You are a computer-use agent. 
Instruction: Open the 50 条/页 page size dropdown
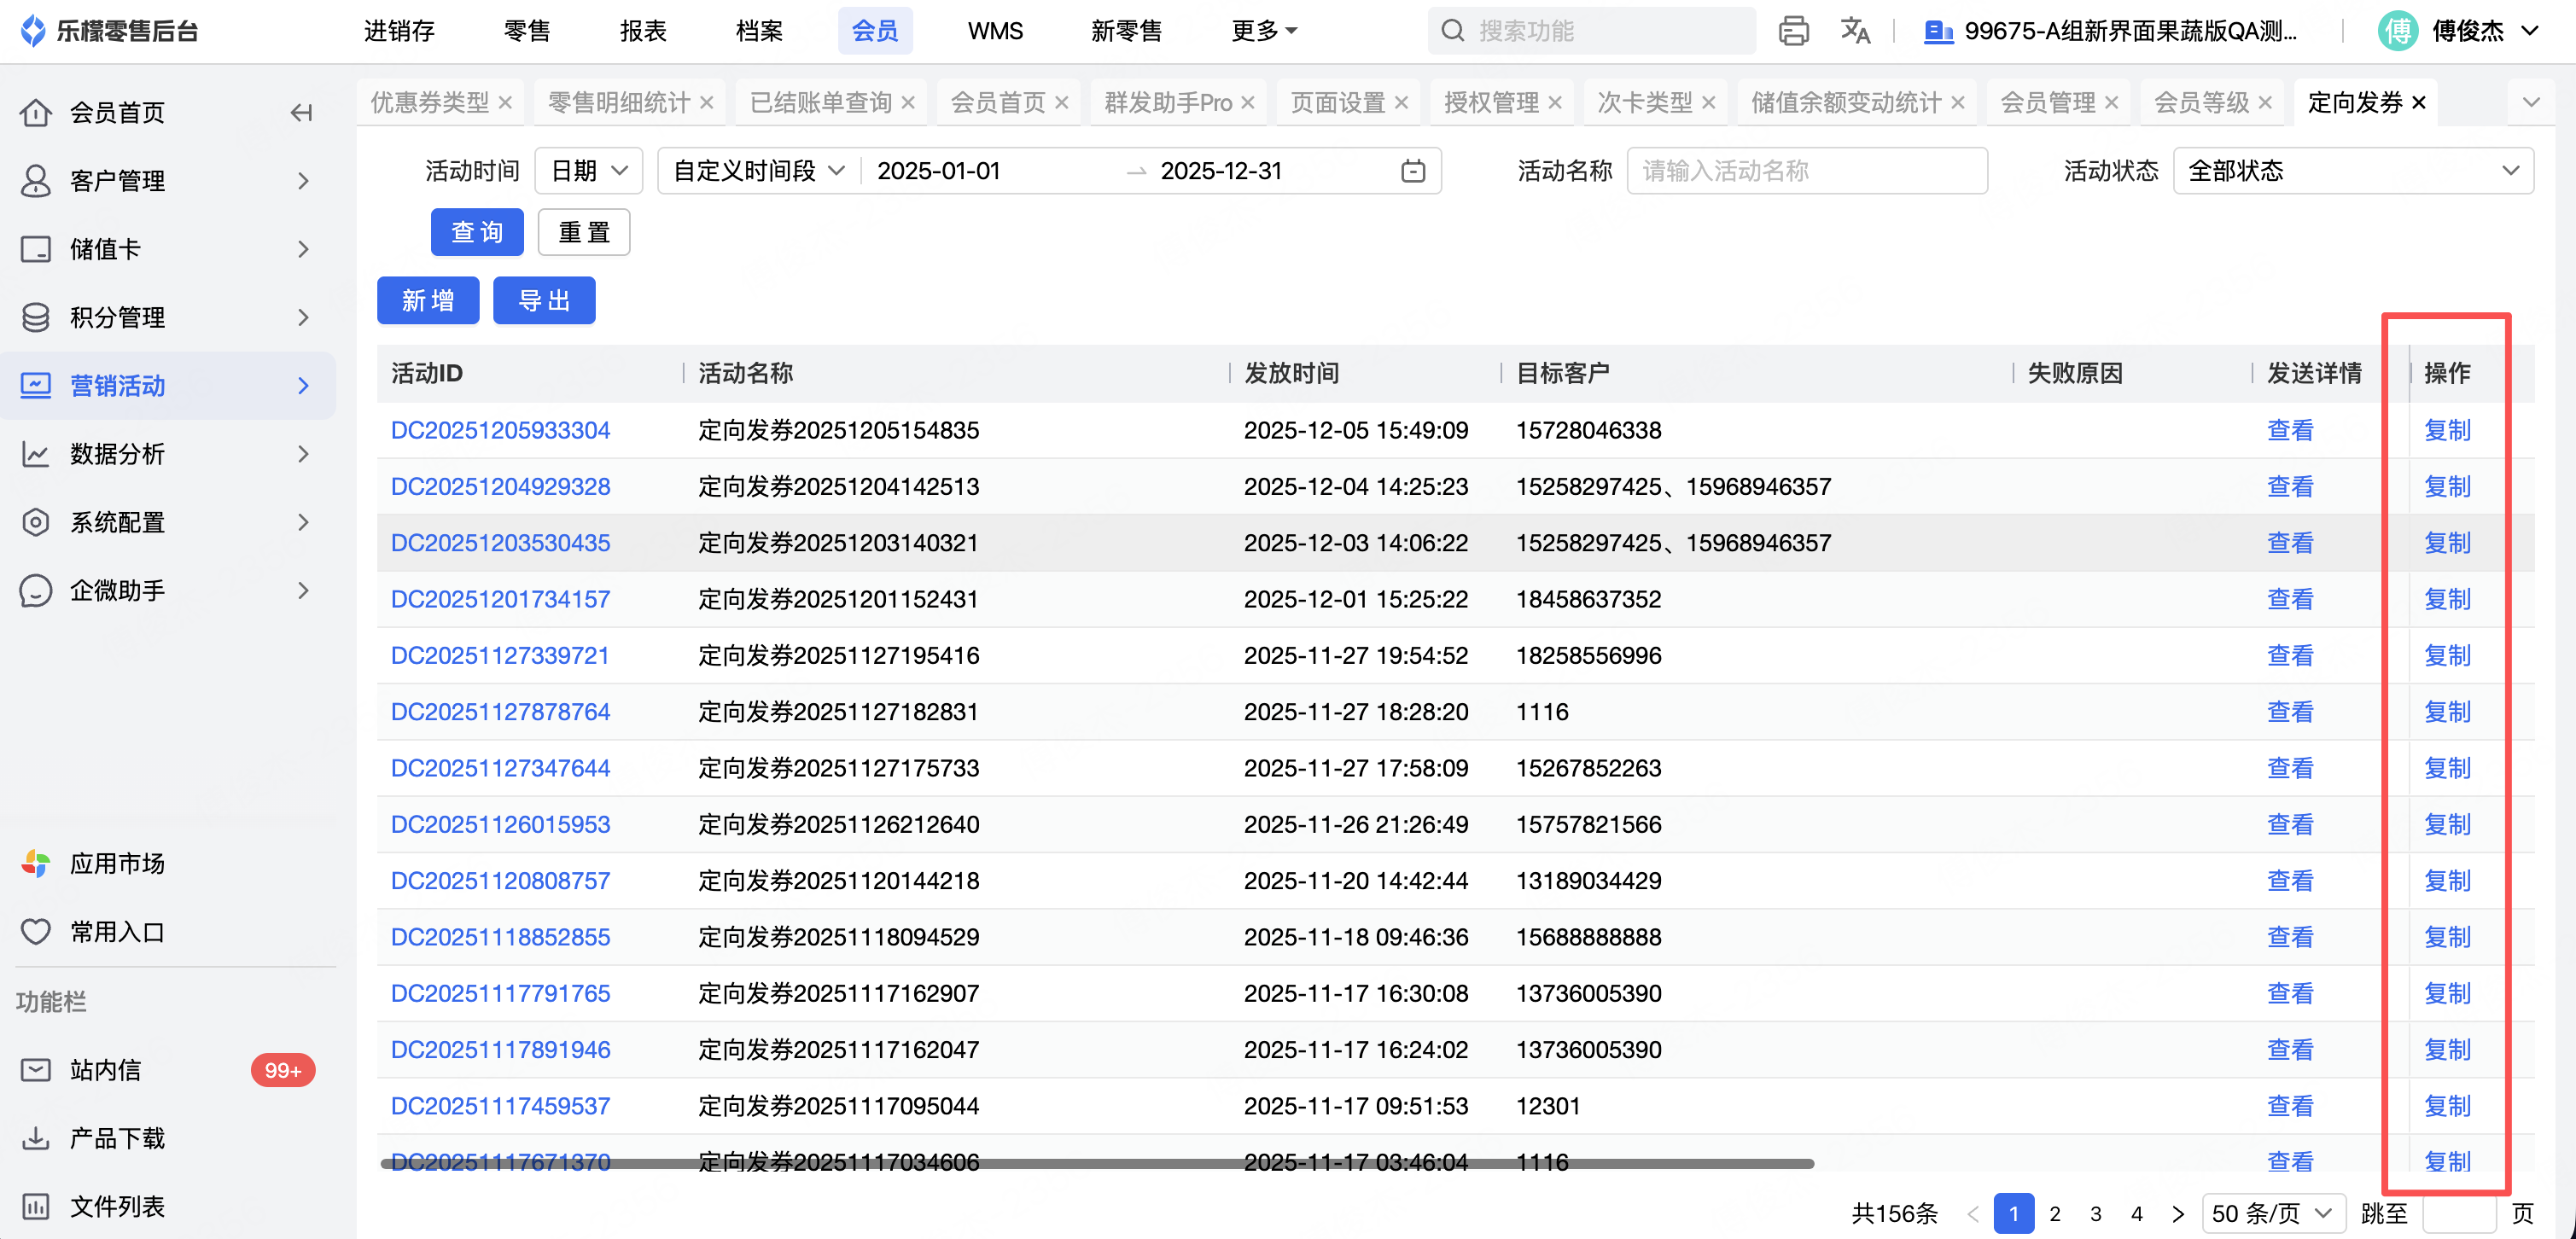(x=2272, y=1213)
